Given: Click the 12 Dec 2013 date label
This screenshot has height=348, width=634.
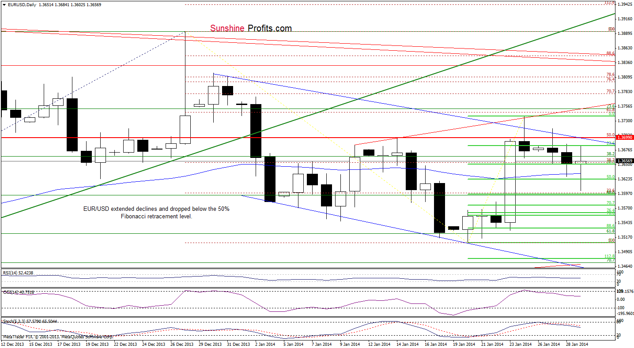Looking at the screenshot, I should 12,344.
